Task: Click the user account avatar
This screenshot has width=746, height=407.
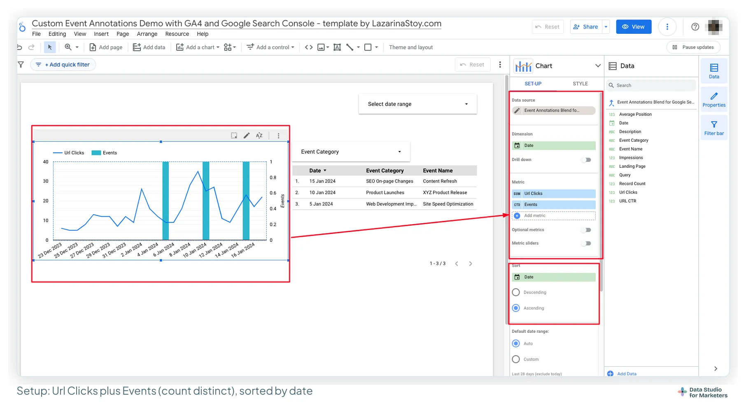Action: click(x=715, y=27)
